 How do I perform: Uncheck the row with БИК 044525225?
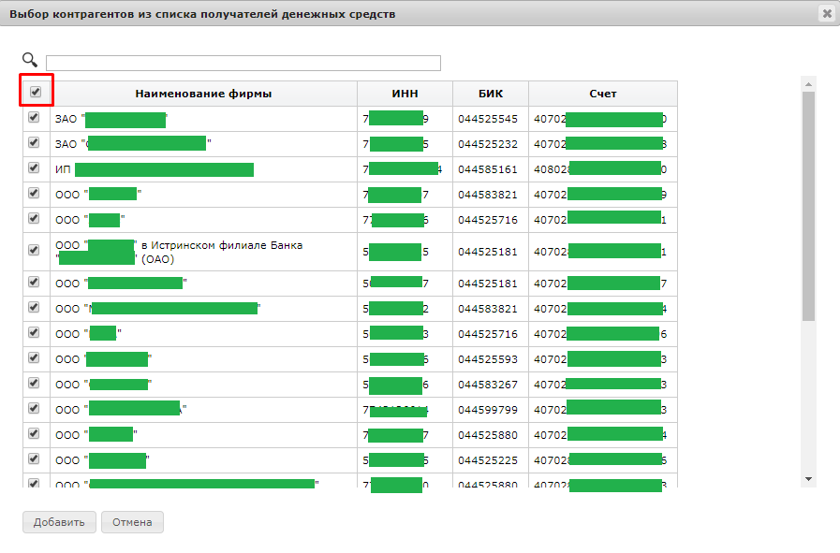[x=35, y=458]
